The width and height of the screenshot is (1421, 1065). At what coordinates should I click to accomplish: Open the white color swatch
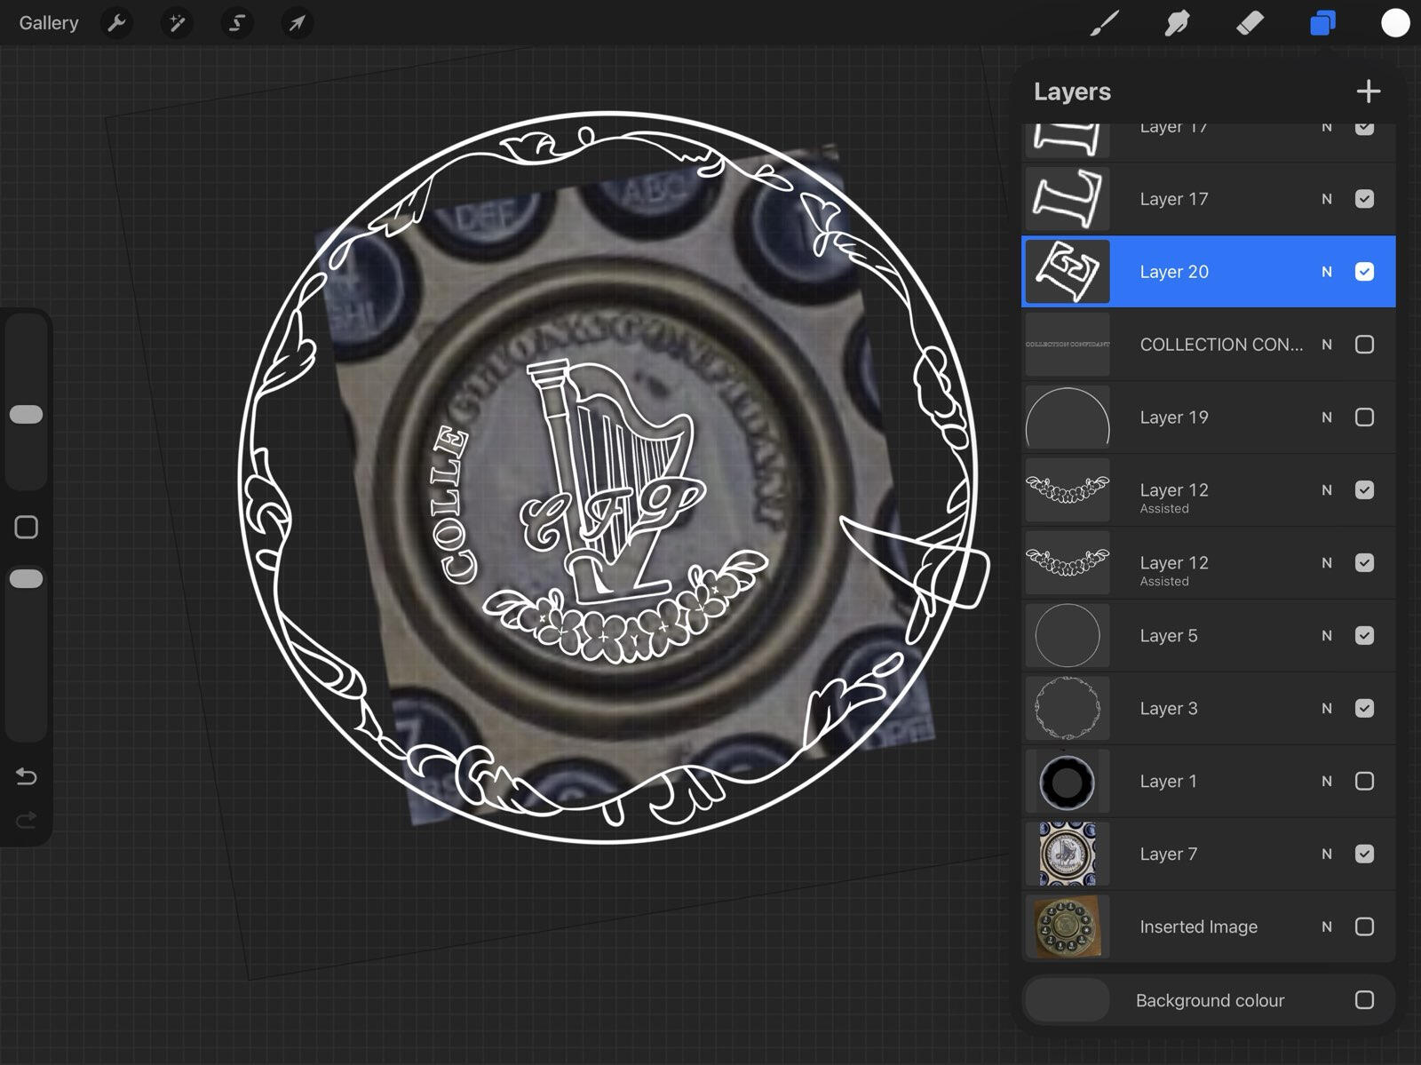[1394, 24]
